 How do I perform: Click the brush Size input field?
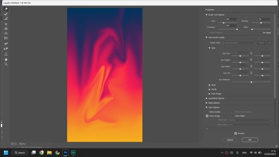click(x=231, y=19)
